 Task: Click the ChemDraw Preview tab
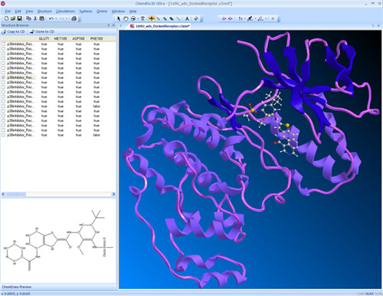click(17, 287)
